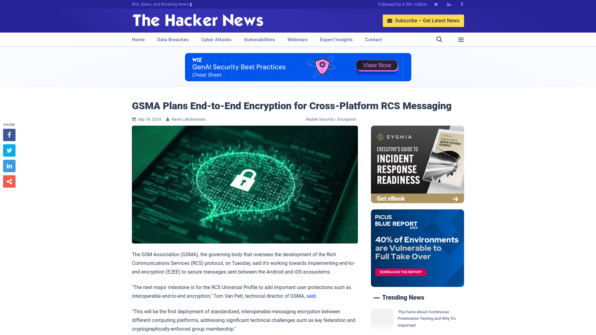596x335 pixels.
Task: Click the hamburger menu icon
Action: [x=461, y=39]
